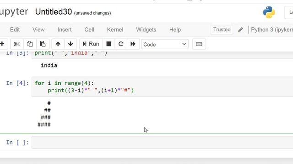The width and height of the screenshot is (293, 164).
Task: Open the Code cell type dropdown
Action: pos(165,44)
